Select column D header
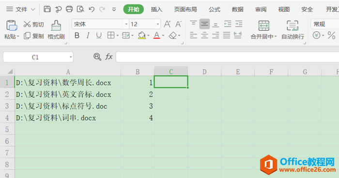The width and height of the screenshot is (339, 178). tap(204, 72)
